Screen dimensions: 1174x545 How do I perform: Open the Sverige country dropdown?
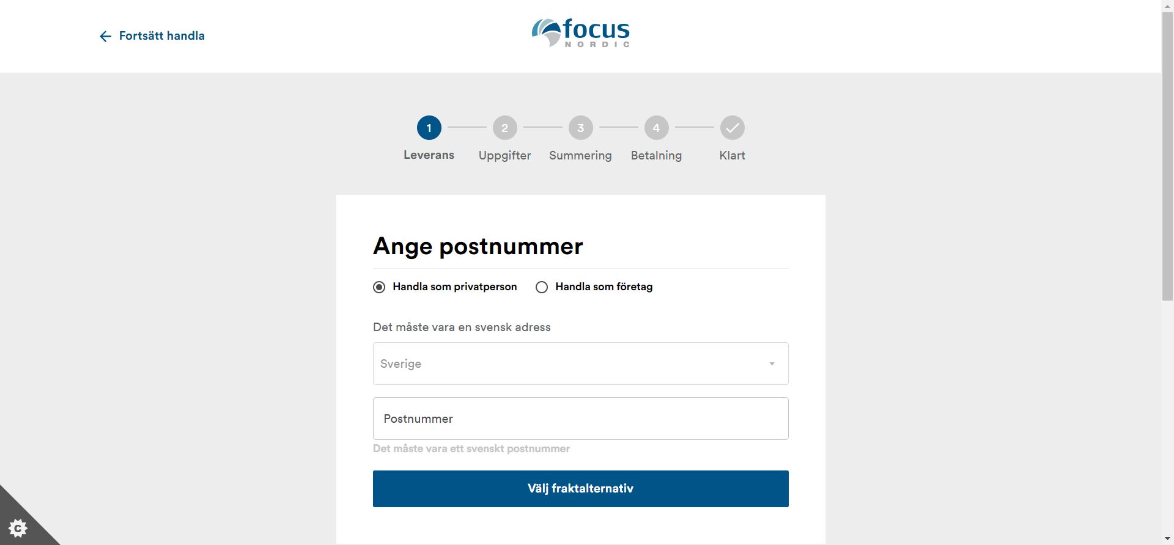(x=581, y=364)
